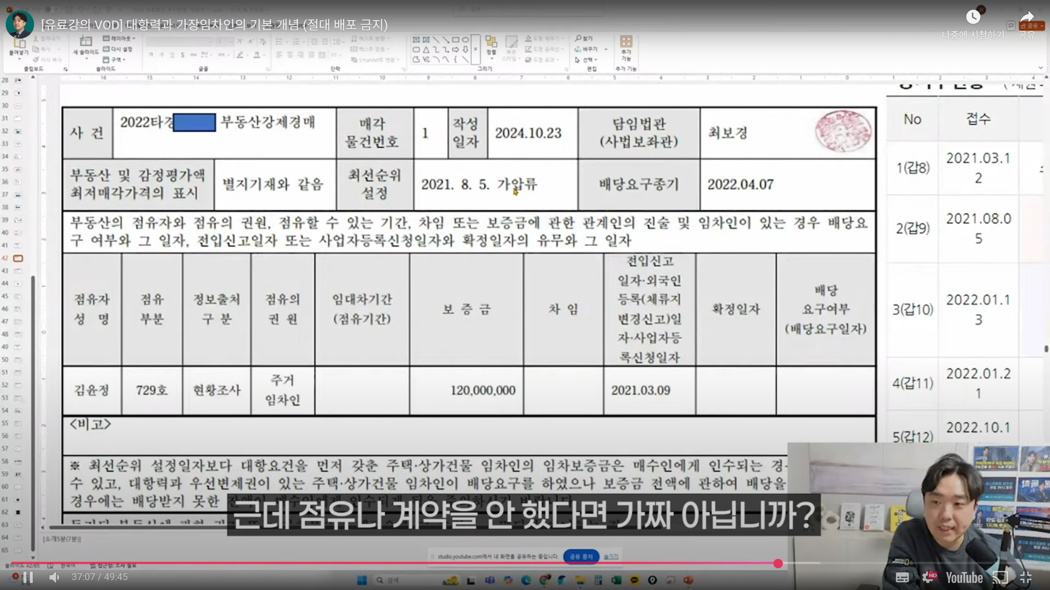The height and width of the screenshot is (590, 1050).
Task: Select slide 42 thumbnail in the slide panel
Action: click(18, 258)
